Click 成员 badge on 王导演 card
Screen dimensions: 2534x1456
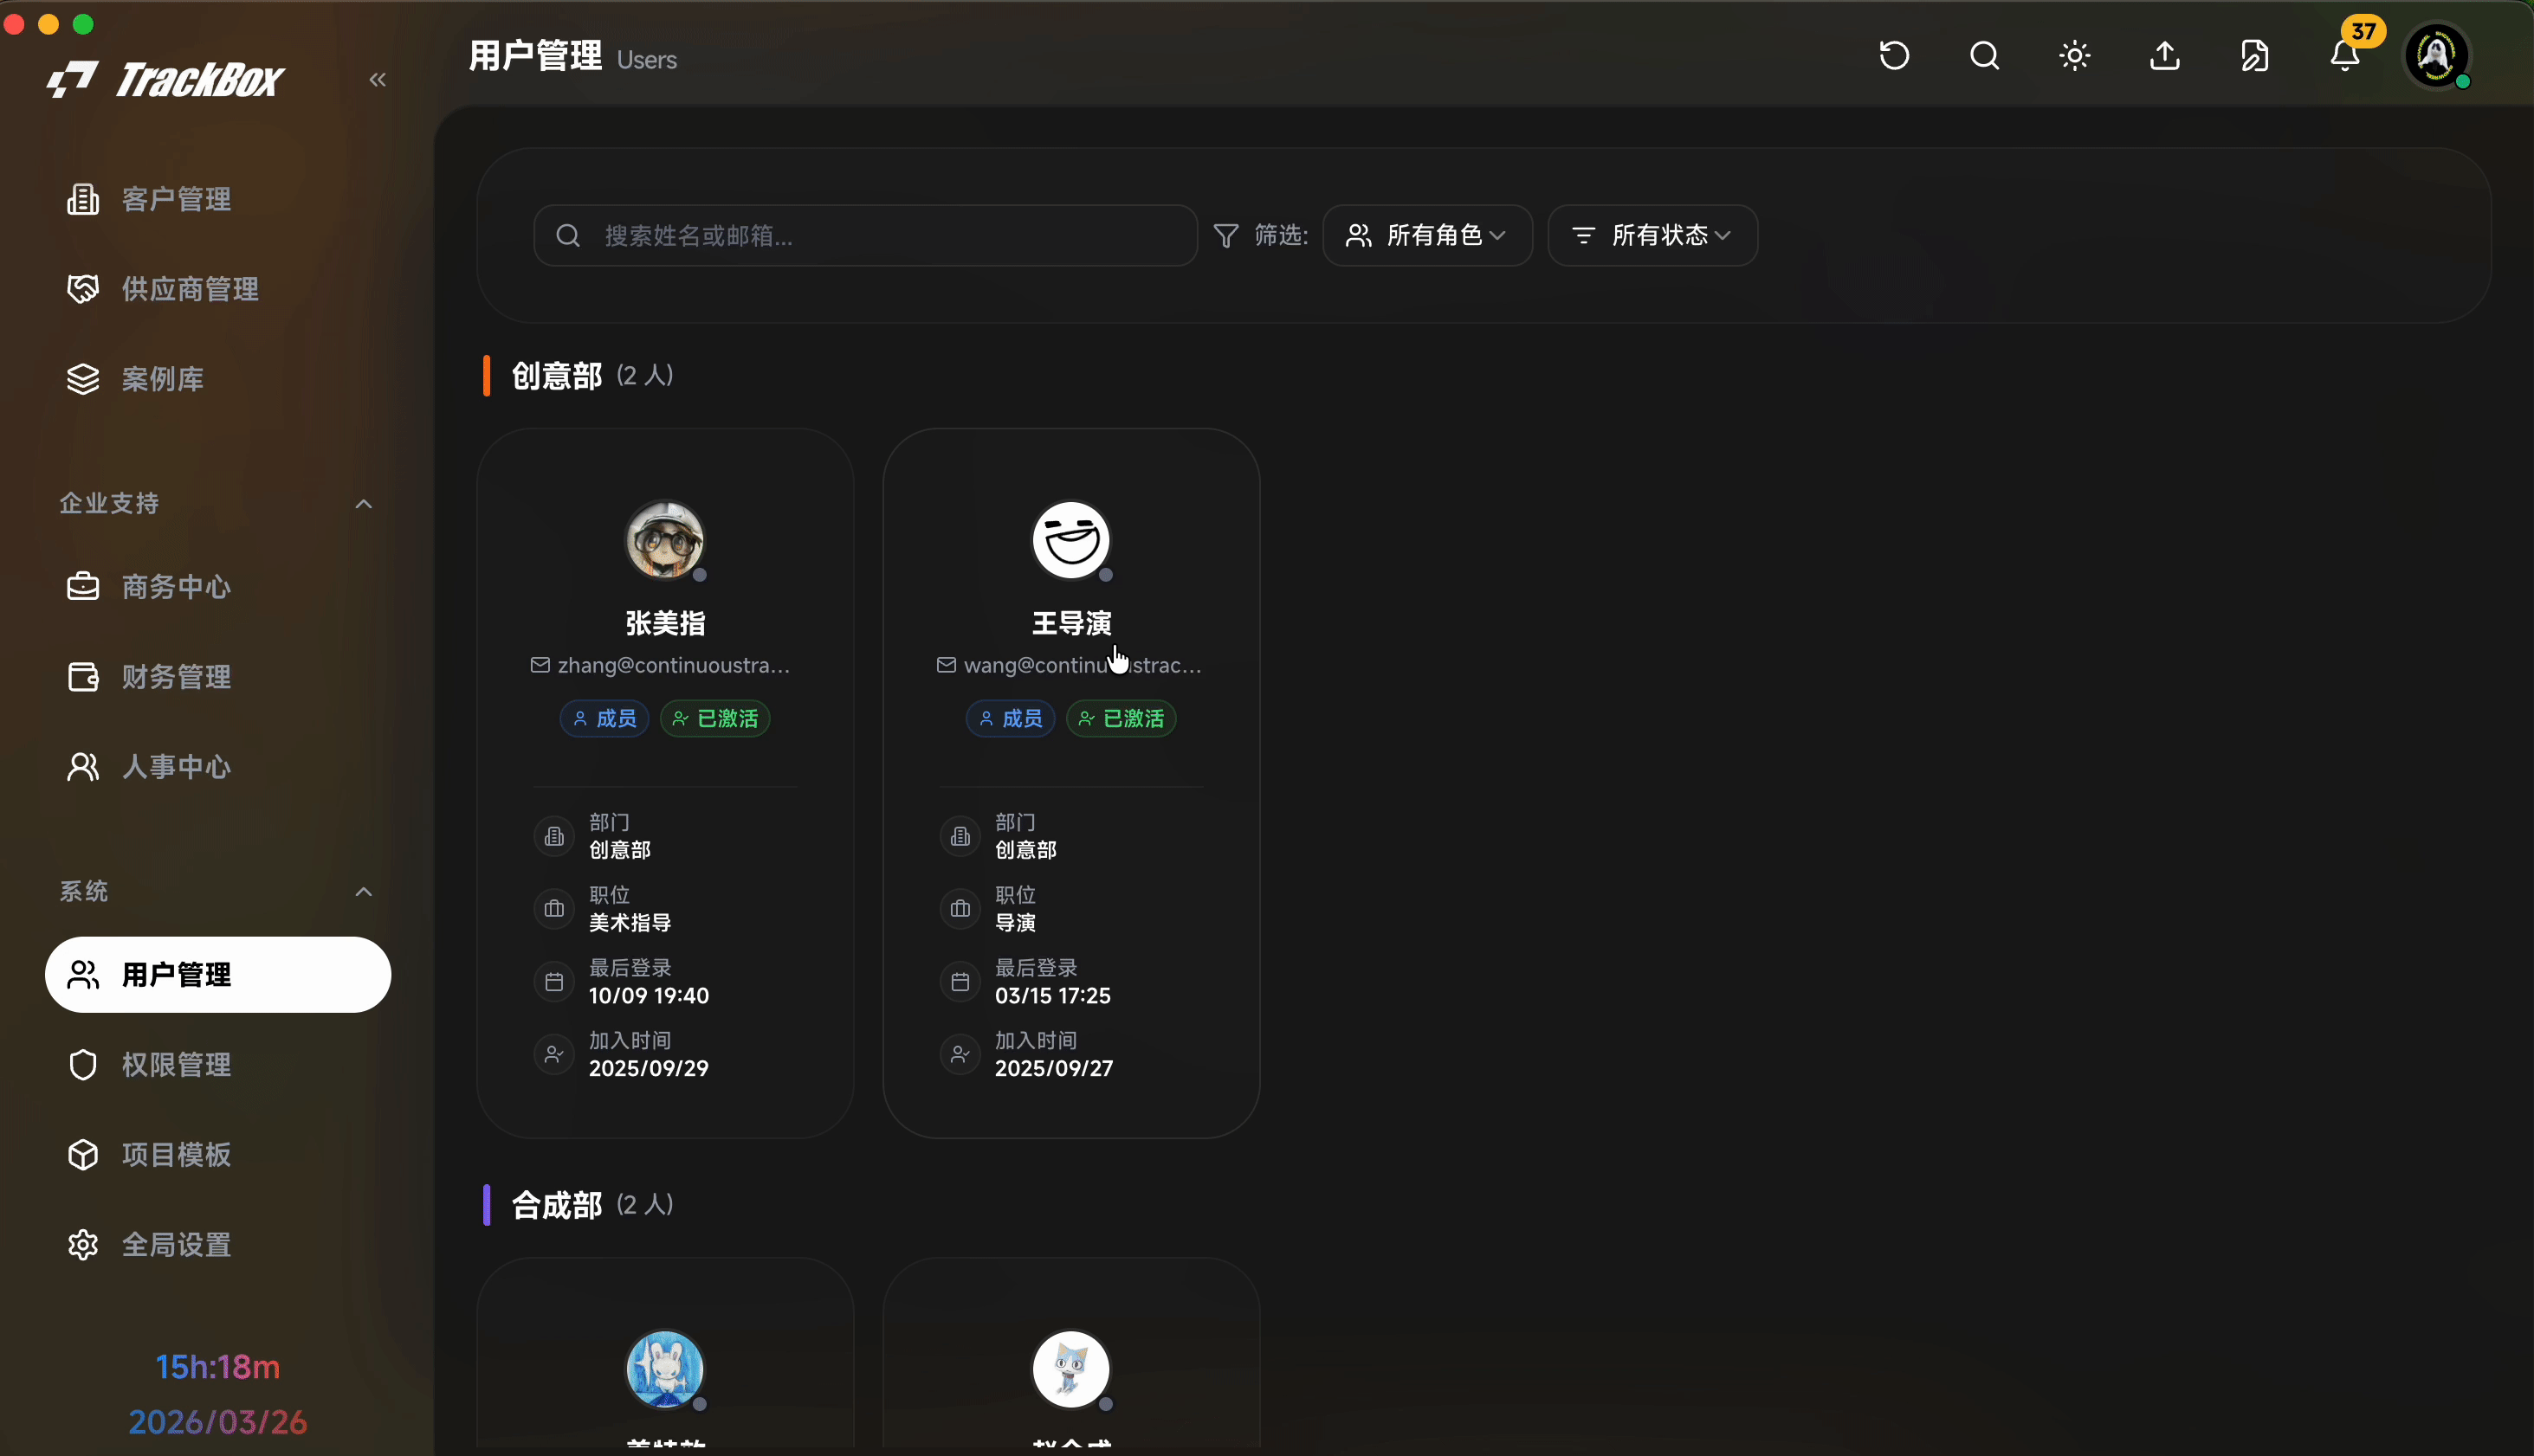click(x=1011, y=719)
